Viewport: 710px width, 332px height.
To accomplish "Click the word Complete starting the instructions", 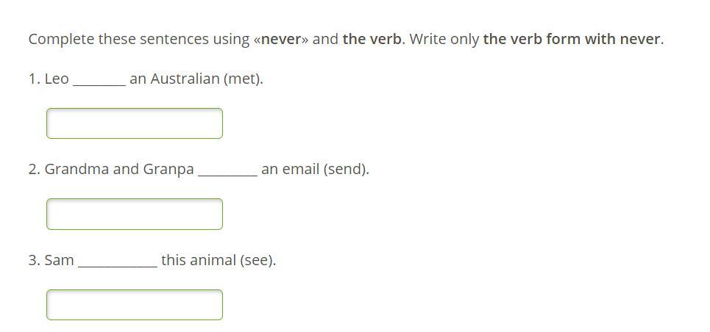I will [62, 40].
